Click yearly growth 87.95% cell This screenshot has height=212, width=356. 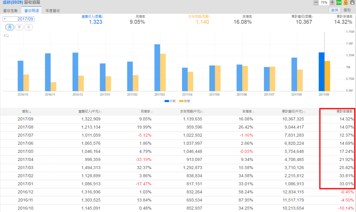coord(246,200)
